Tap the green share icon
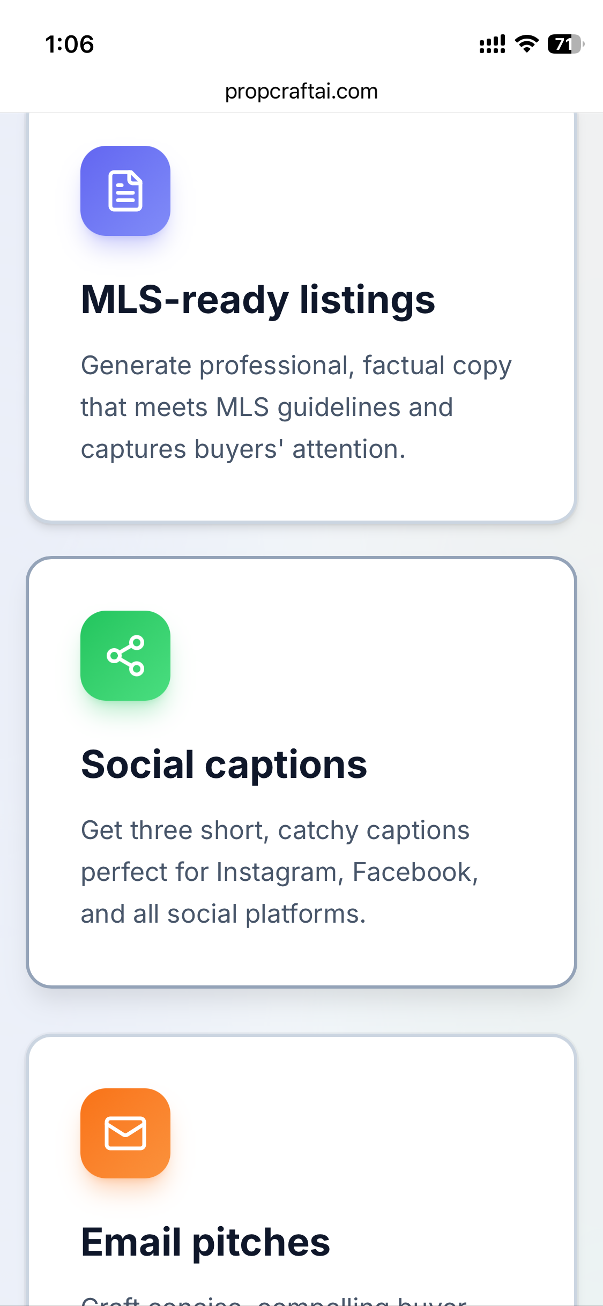The width and height of the screenshot is (603, 1306). (x=125, y=655)
